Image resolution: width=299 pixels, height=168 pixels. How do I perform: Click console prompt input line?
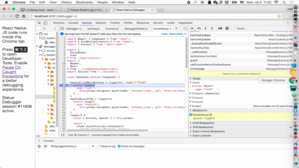[164, 152]
